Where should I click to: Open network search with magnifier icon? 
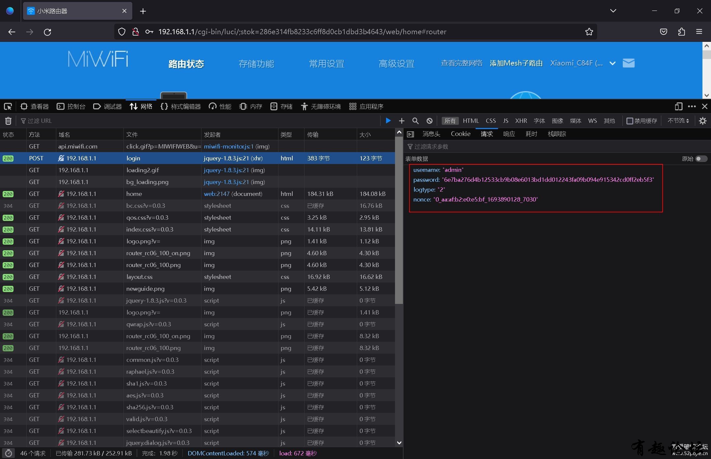(x=415, y=121)
